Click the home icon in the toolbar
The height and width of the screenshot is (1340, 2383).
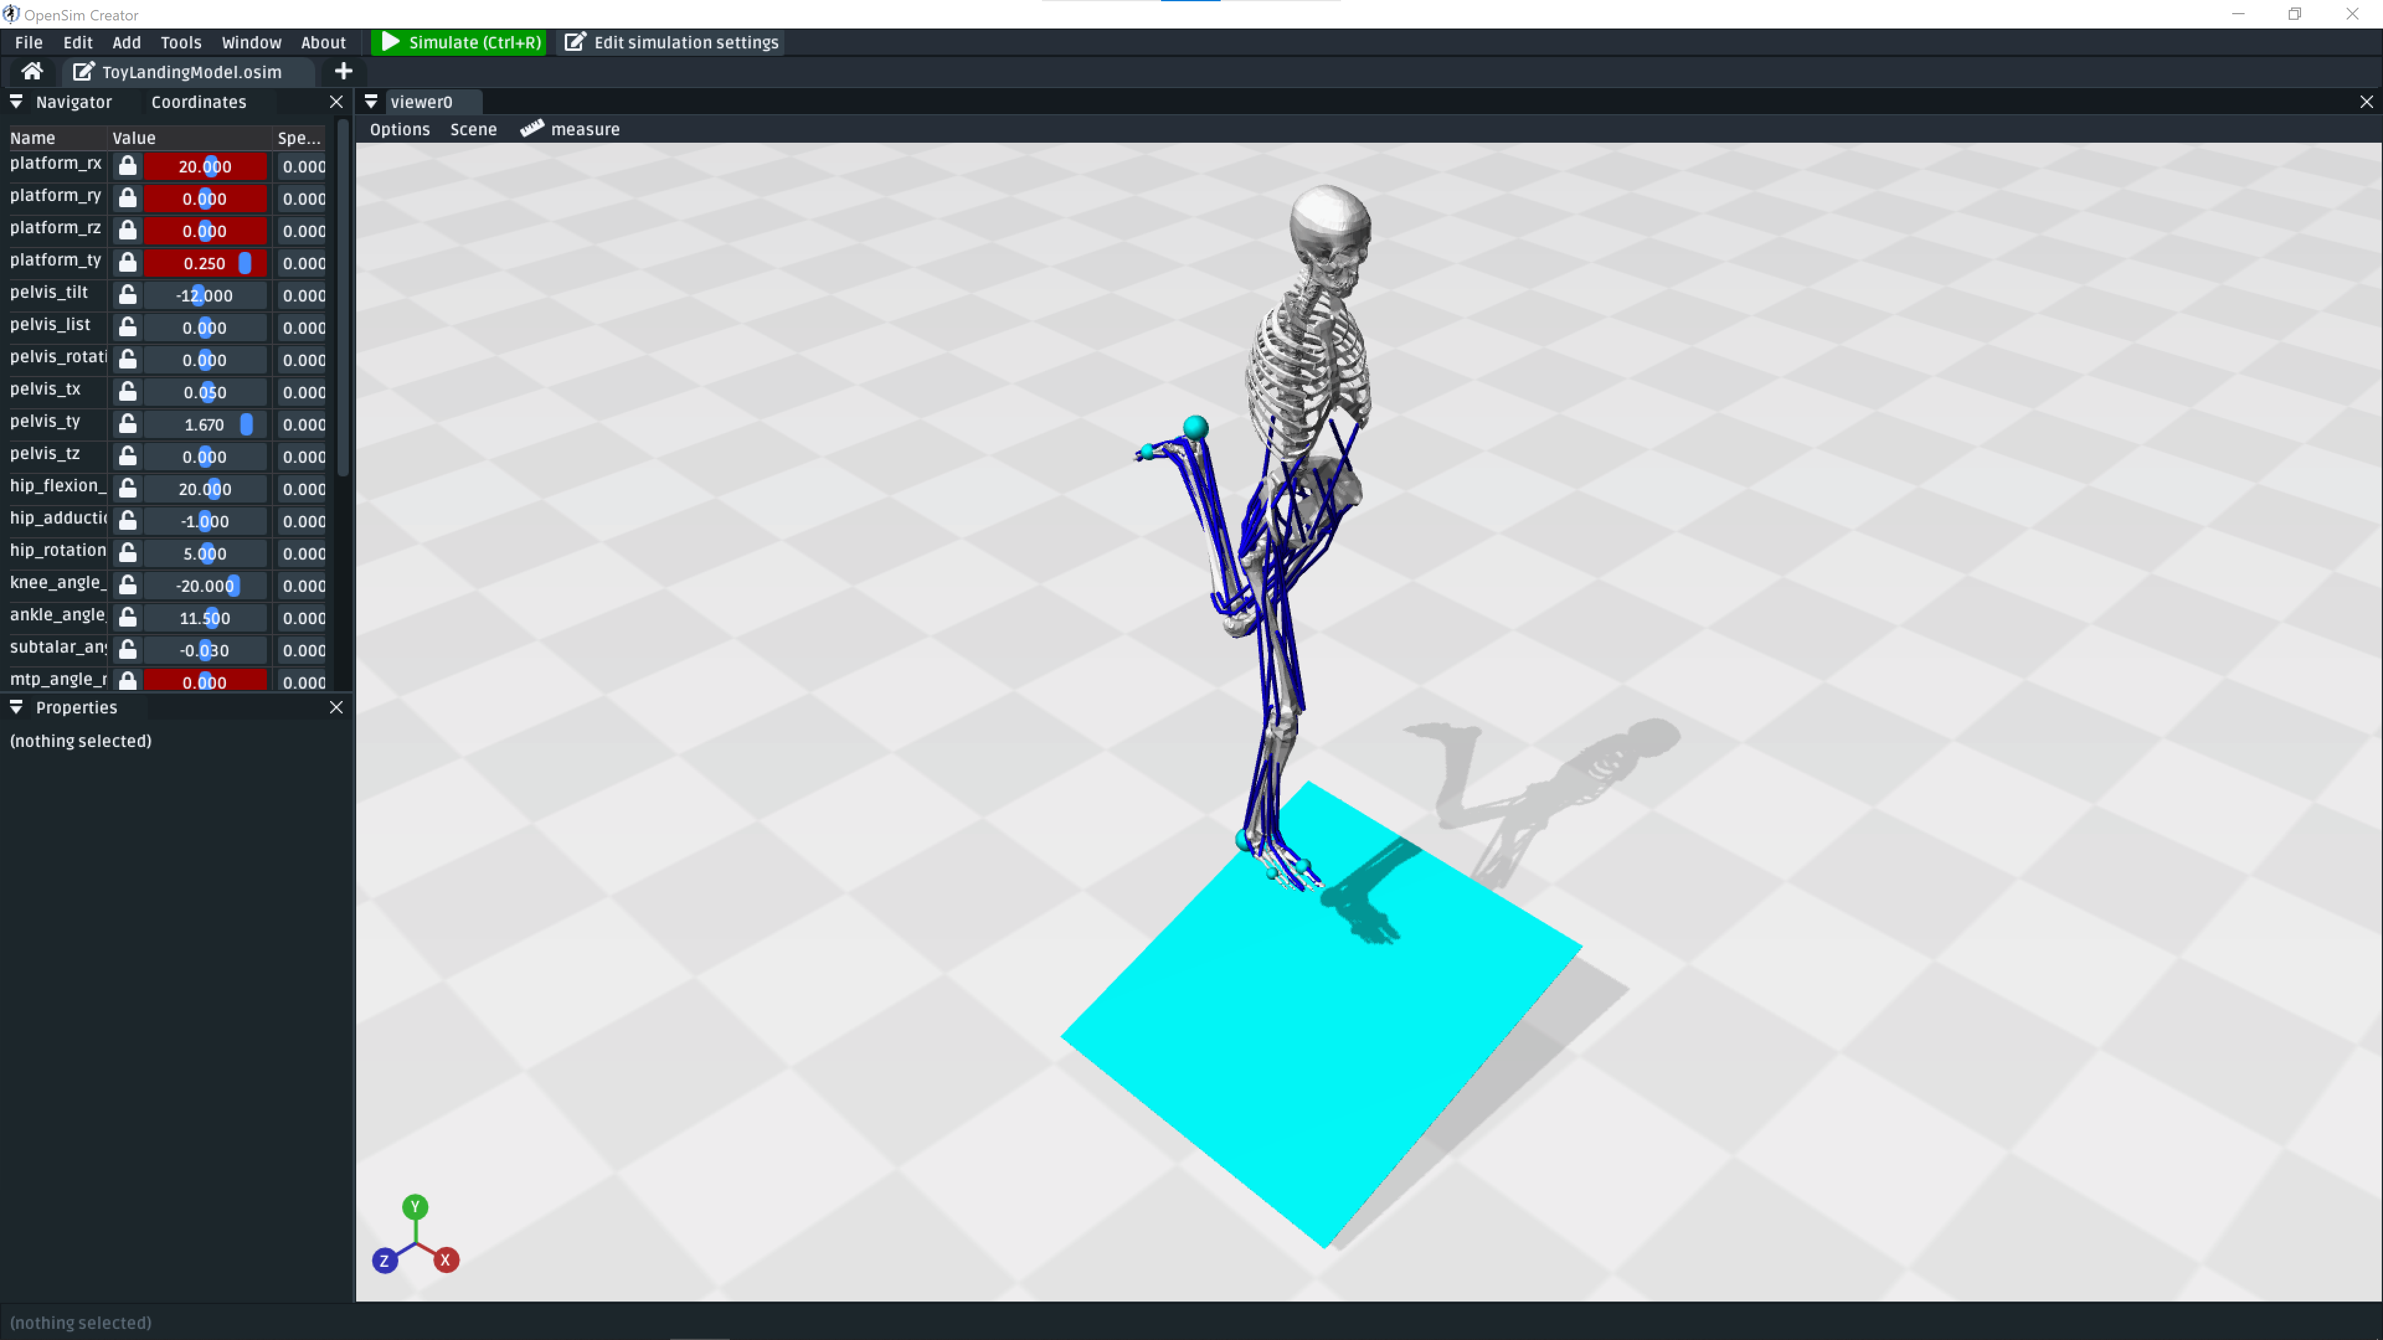32,71
